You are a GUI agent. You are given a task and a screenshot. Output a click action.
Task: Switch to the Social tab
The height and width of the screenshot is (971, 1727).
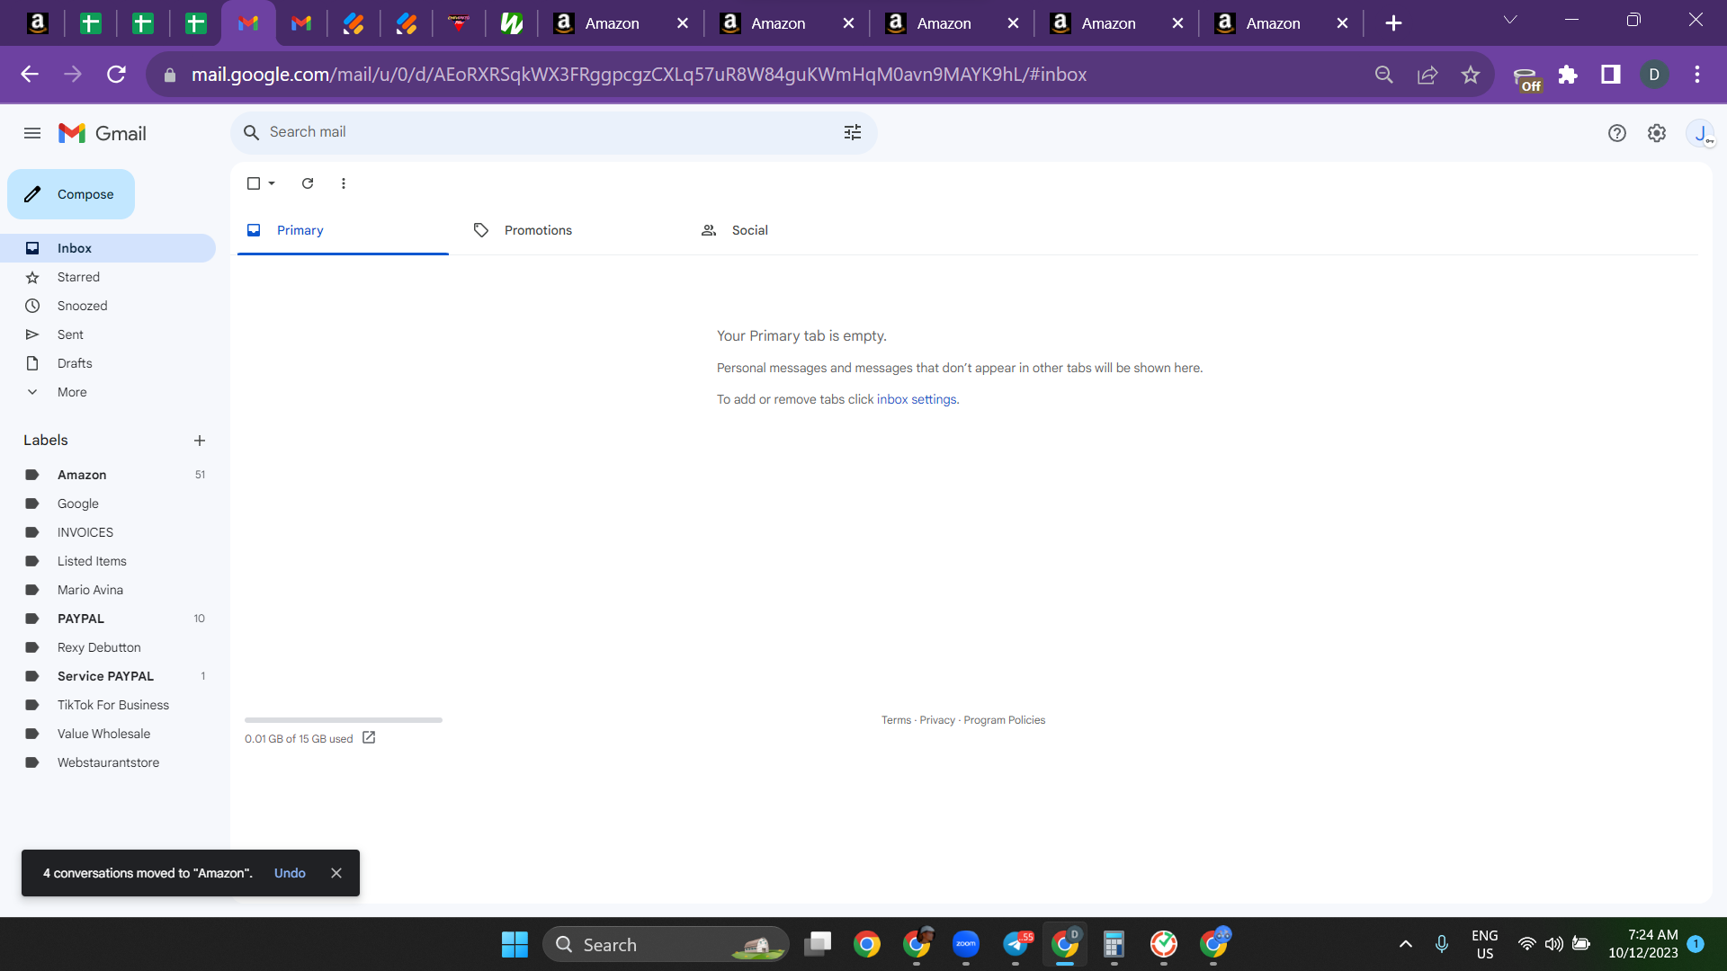pos(798,230)
